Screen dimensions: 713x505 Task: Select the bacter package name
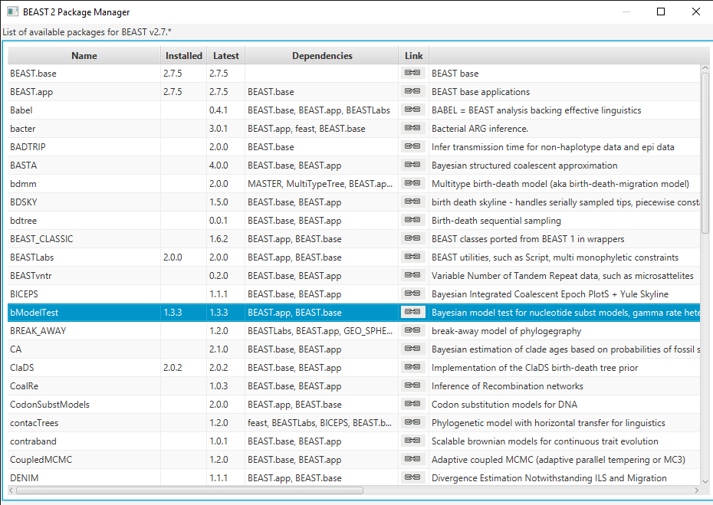click(23, 129)
